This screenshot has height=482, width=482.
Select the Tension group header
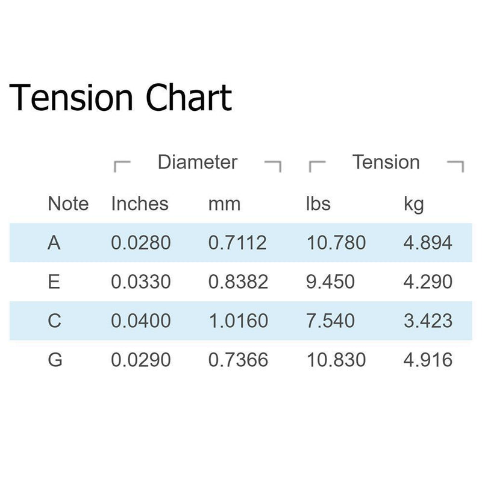click(386, 162)
